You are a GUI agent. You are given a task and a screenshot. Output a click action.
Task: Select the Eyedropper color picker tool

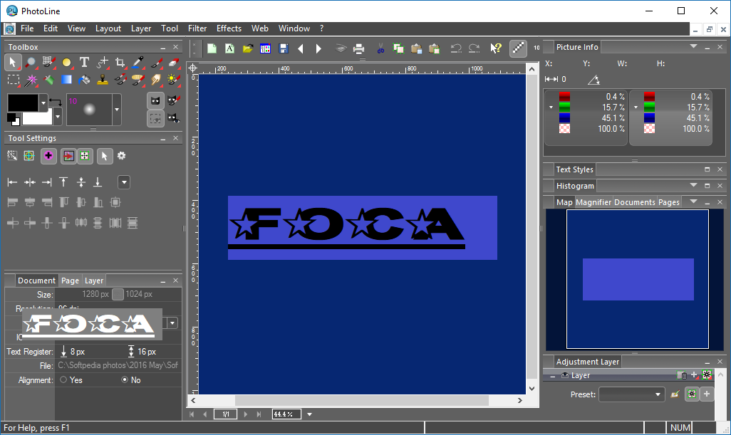click(x=138, y=63)
